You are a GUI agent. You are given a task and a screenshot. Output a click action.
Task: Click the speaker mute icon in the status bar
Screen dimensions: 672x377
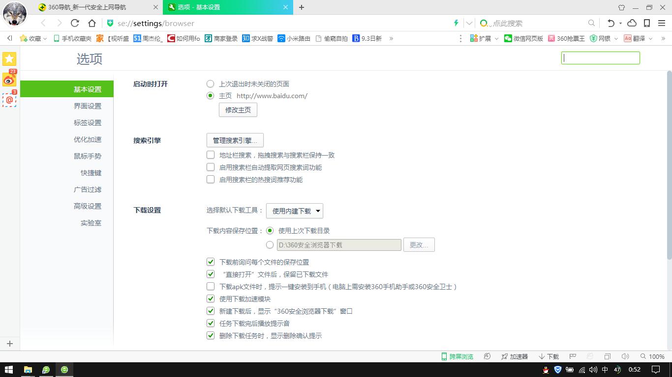coord(625,356)
